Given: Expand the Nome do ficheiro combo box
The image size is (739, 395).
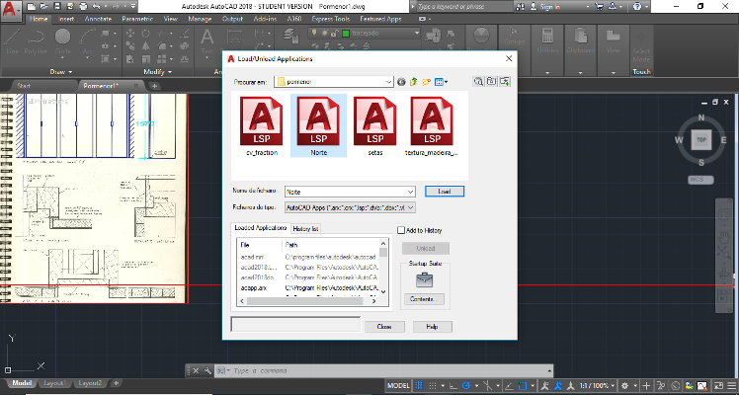Looking at the screenshot, I should coord(410,192).
